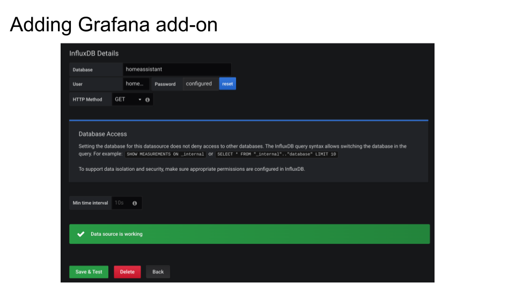Click the HTTP Method label

(x=87, y=100)
